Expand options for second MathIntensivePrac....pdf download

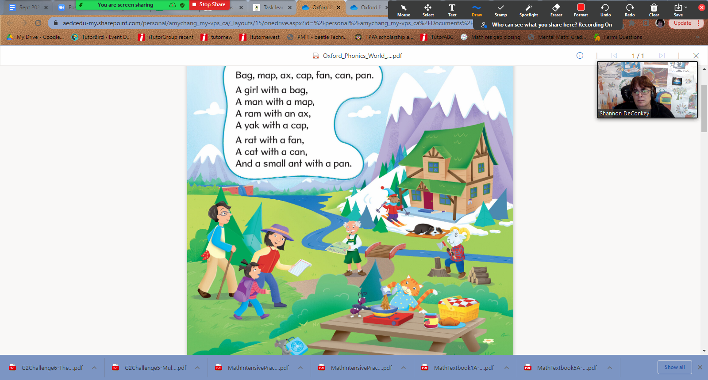point(404,368)
